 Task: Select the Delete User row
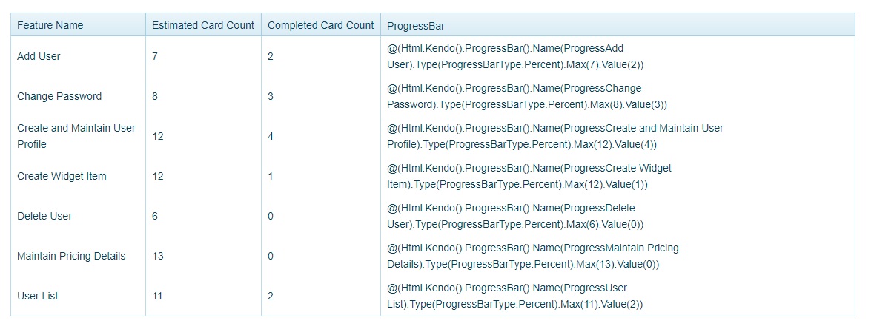(x=44, y=216)
